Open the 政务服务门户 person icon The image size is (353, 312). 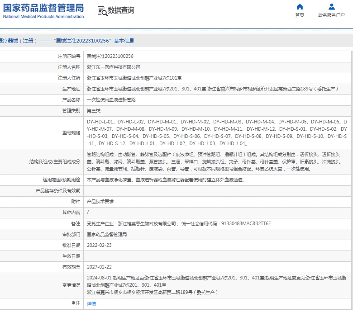coord(331,7)
